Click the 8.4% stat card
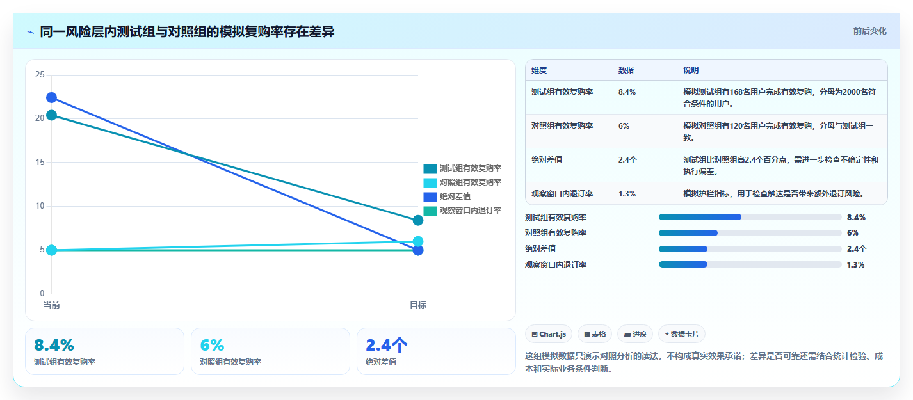913x400 pixels. click(x=104, y=351)
